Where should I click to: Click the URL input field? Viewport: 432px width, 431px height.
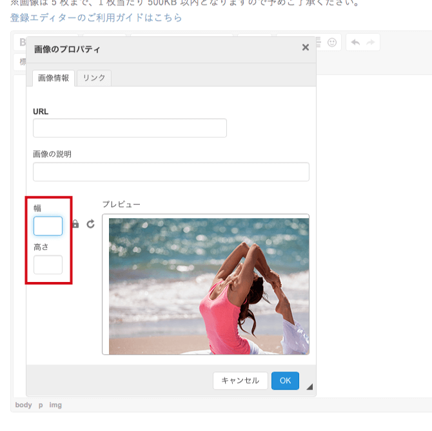click(130, 128)
